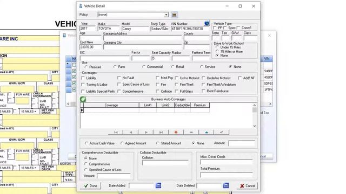The height and width of the screenshot is (194, 346).
Task: Click the Cost New field
Action: coord(90,47)
